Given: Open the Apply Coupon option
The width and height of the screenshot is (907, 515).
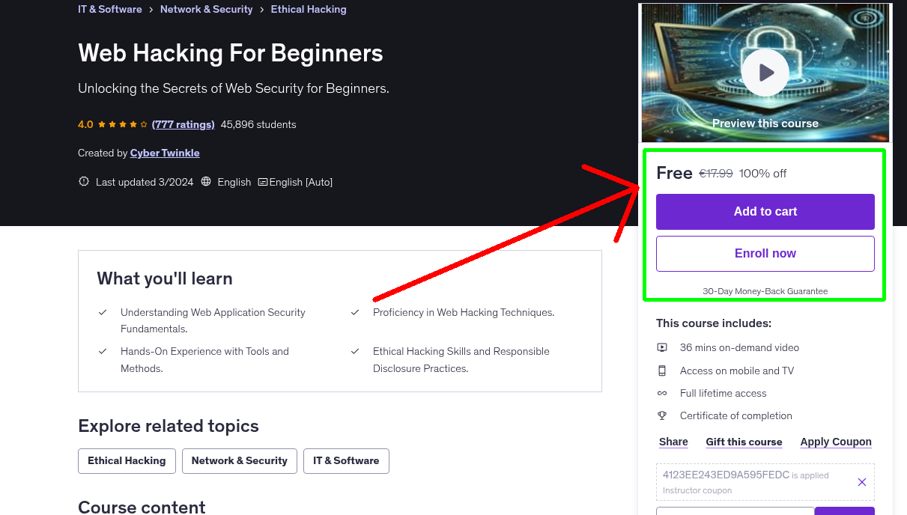Looking at the screenshot, I should coord(835,442).
